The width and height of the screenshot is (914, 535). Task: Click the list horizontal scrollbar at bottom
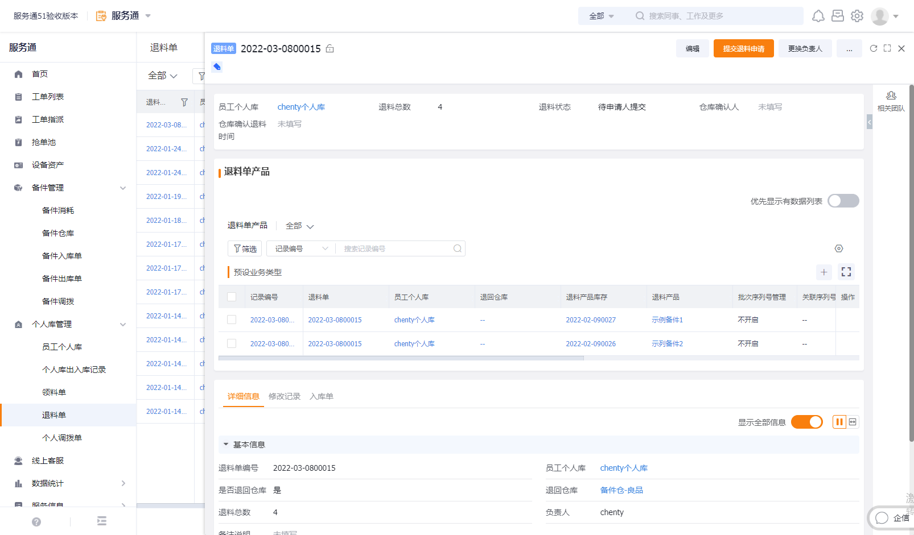(171, 505)
